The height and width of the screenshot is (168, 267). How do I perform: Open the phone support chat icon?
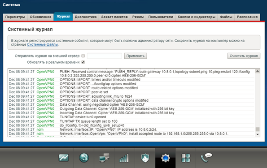point(206,158)
